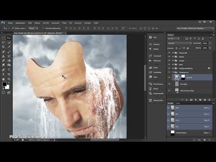Image resolution: width=216 pixels, height=162 pixels.
Task: Select the Eraser tool
Action: click(x=4, y=61)
